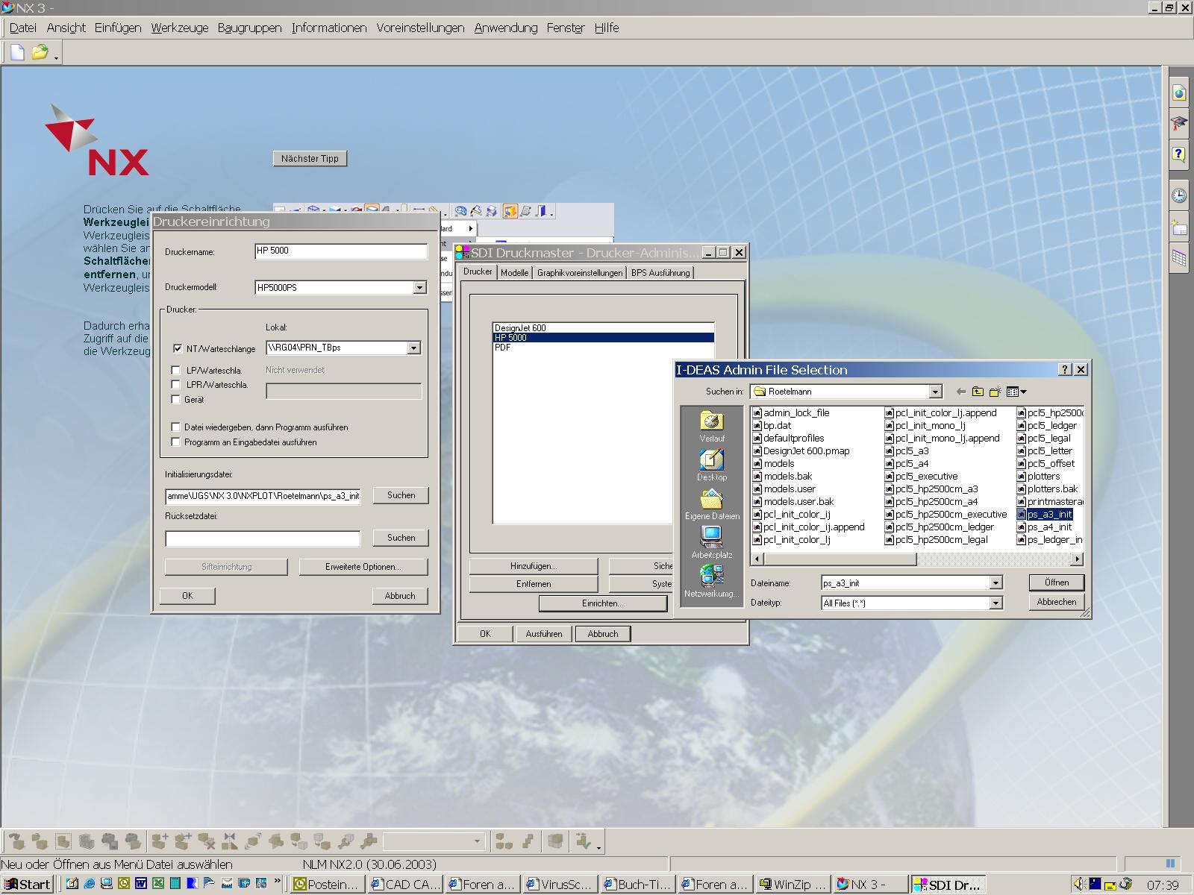Image resolution: width=1194 pixels, height=895 pixels.
Task: Open the Desktop shortcut in file dialog places bar
Action: (x=712, y=465)
